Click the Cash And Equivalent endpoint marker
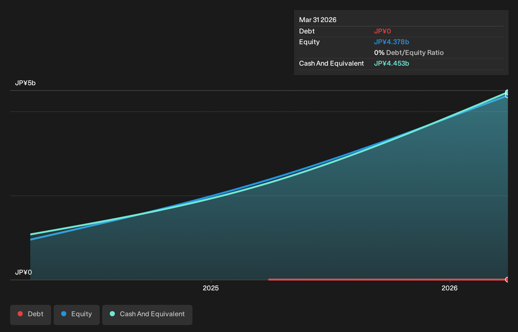This screenshot has width=518, height=332. pos(507,92)
